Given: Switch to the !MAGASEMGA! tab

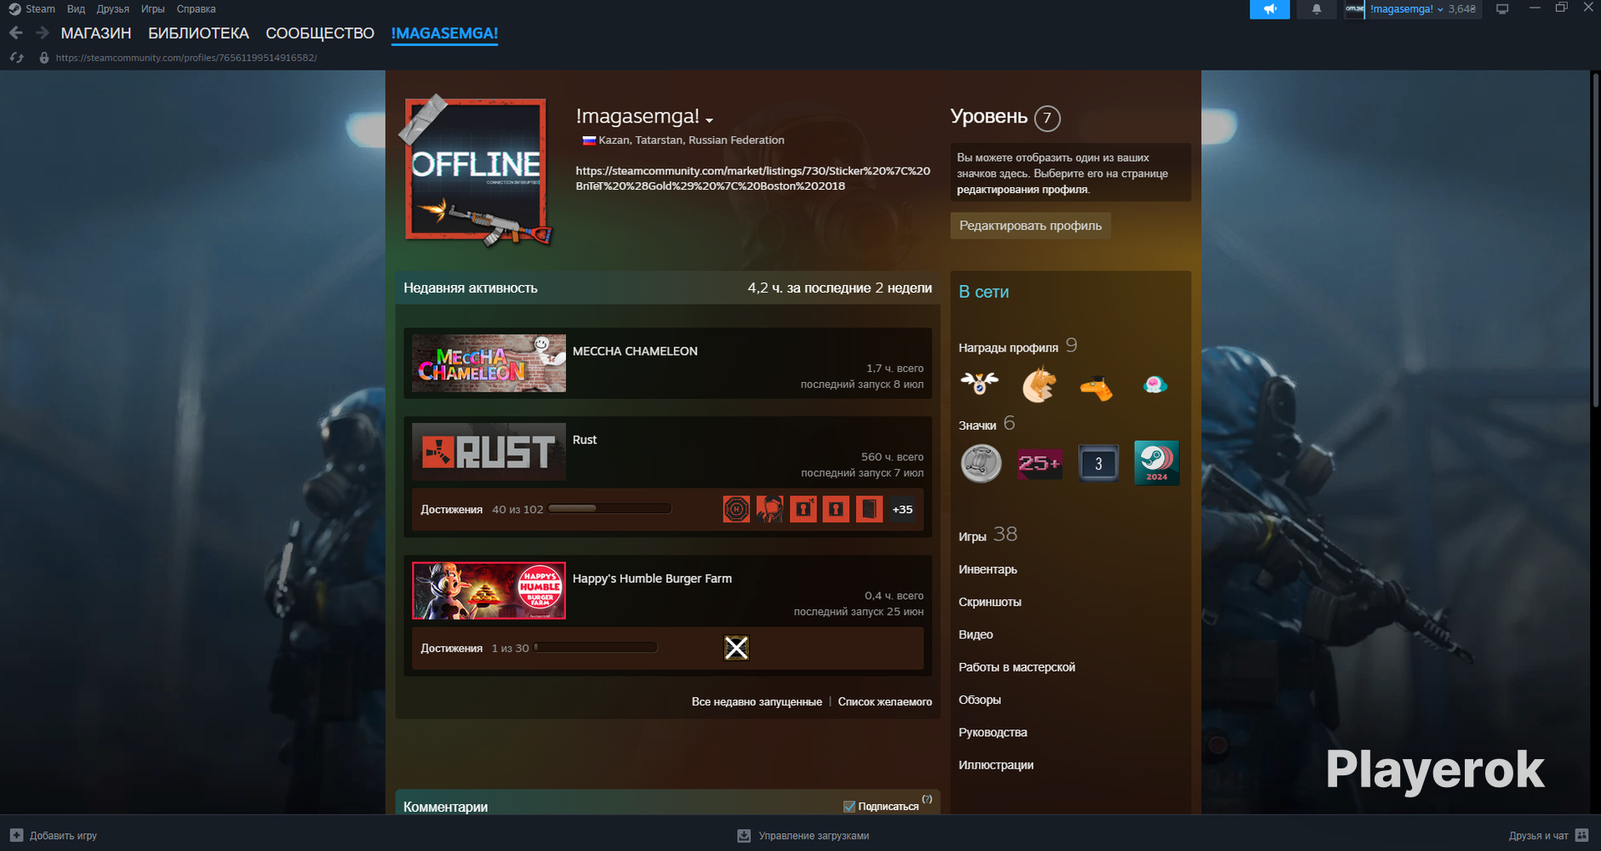Looking at the screenshot, I should 444,33.
